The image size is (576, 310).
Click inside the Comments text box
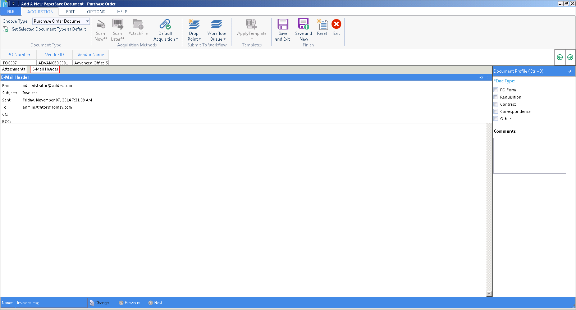point(530,156)
